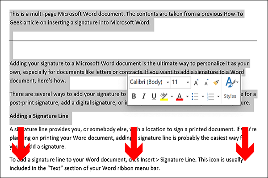Toggle Bold formatting in mini toolbar
The width and height of the screenshot is (268, 178).
click(133, 96)
